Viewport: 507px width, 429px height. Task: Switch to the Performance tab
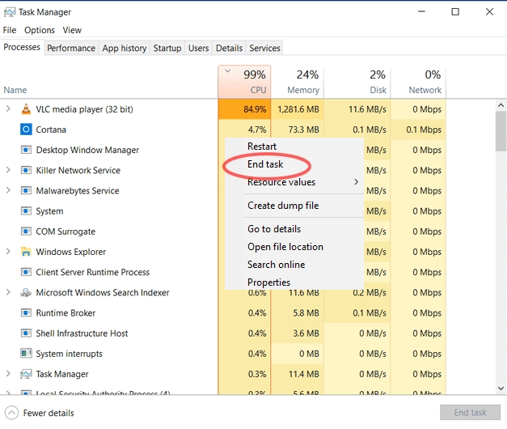71,48
